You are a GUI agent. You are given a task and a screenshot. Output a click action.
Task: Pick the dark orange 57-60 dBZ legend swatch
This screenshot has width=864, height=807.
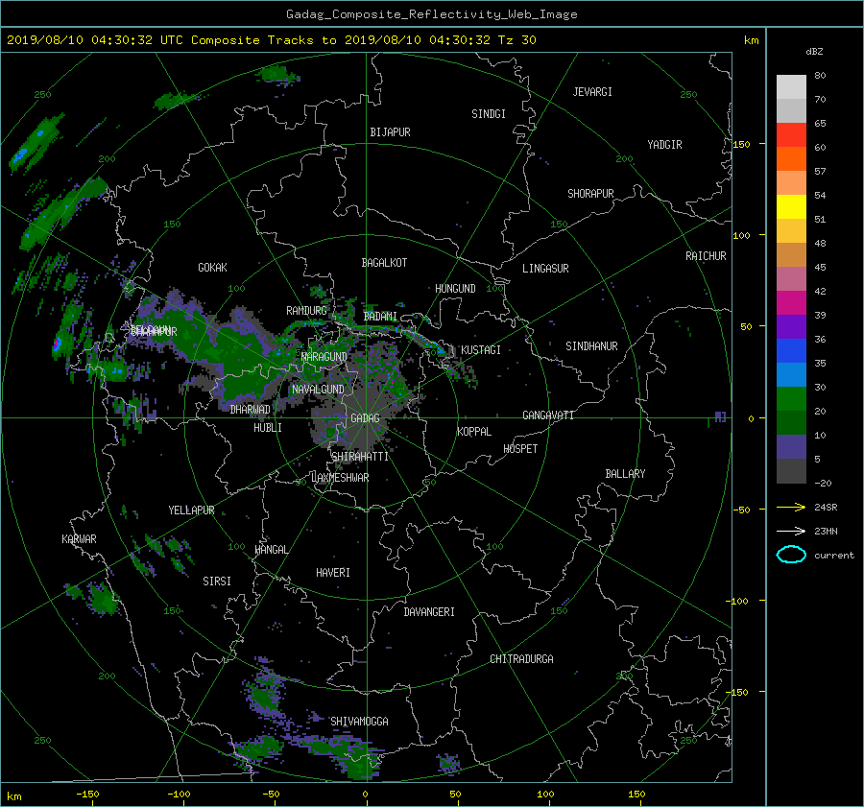coord(791,158)
